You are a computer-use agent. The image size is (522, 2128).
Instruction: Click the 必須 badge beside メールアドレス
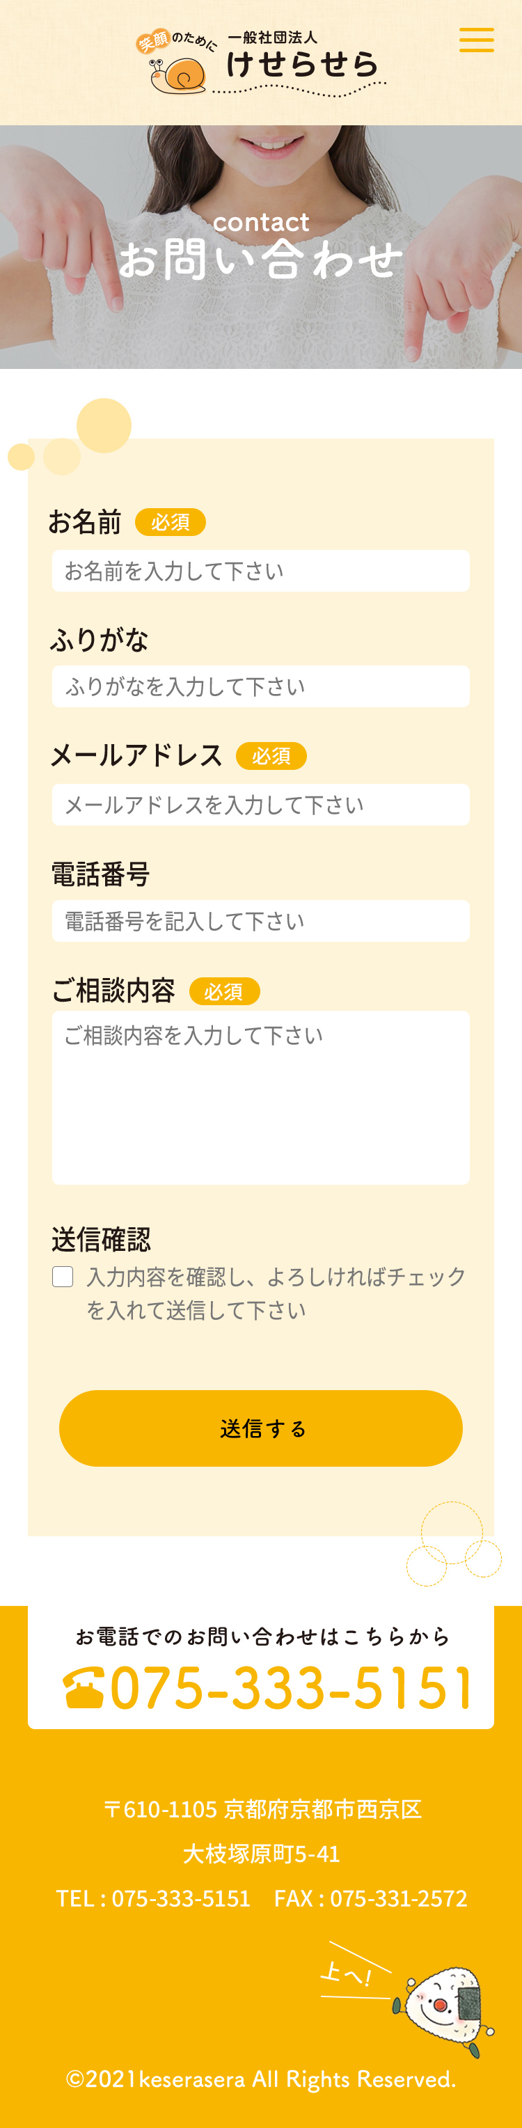click(271, 756)
